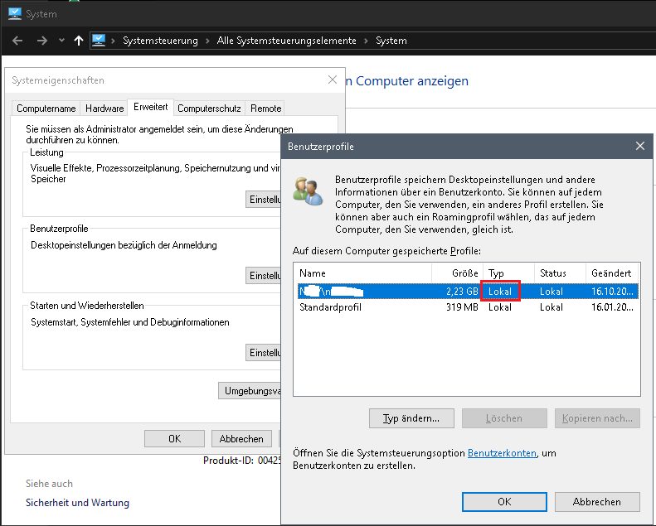Open Sicherheit und Wartung link

coord(77,503)
